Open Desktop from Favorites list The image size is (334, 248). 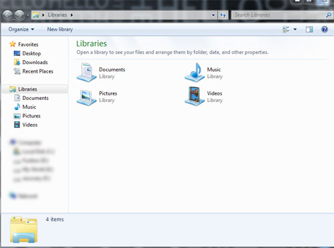pos(31,53)
